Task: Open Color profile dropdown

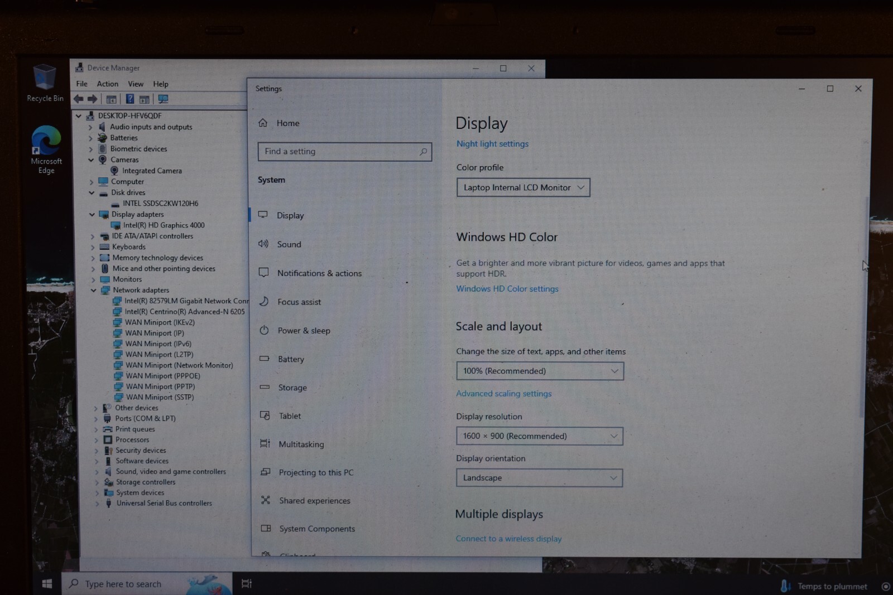Action: [x=523, y=187]
